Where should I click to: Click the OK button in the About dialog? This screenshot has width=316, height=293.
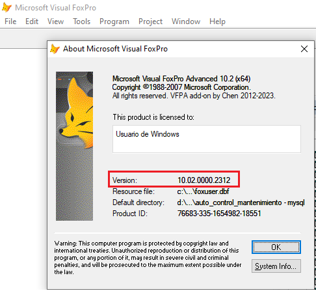(276, 247)
